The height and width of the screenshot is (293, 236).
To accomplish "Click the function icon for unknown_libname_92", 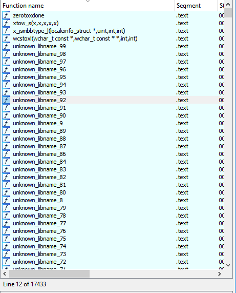I will click(x=6, y=100).
